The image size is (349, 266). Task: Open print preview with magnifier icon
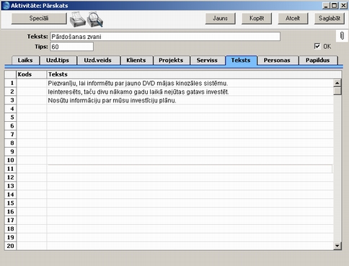tap(95, 19)
